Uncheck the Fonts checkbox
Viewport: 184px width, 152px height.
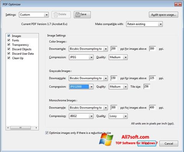pyautogui.click(x=9, y=40)
